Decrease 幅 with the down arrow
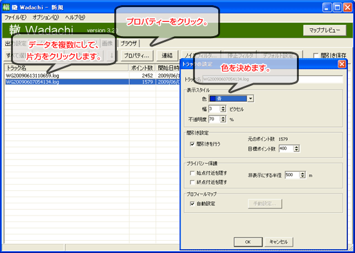The image size is (355, 253). (223, 110)
